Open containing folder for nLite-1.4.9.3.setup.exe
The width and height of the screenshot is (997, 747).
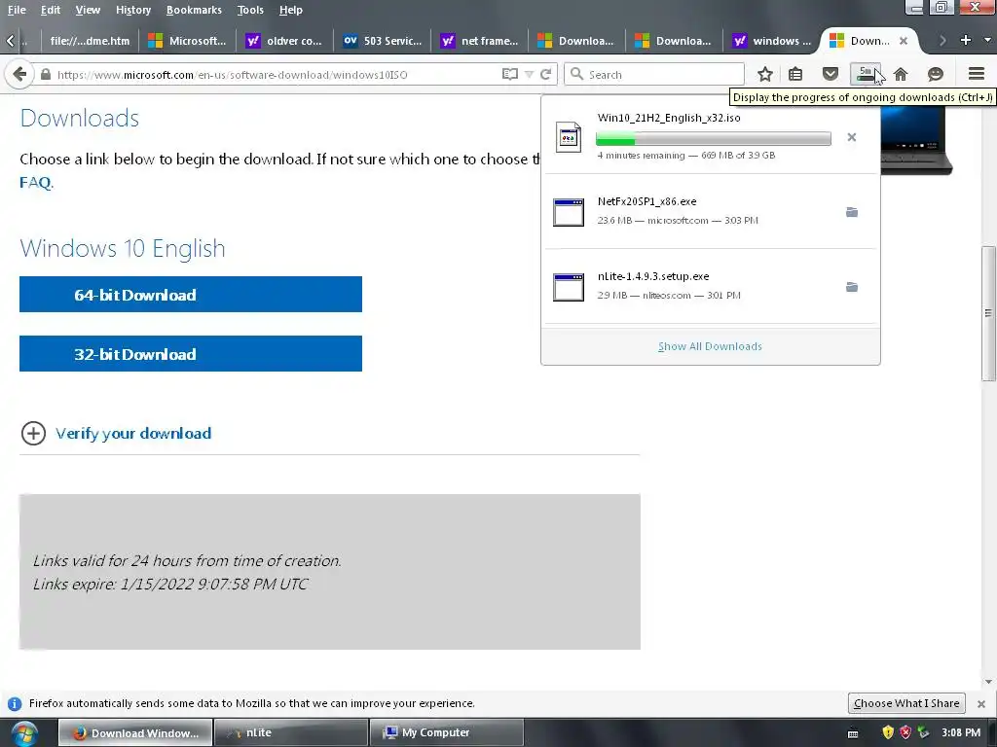click(x=851, y=287)
